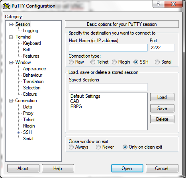Select the EBPG saved session
Screen dimensions: 186x178
76,106
